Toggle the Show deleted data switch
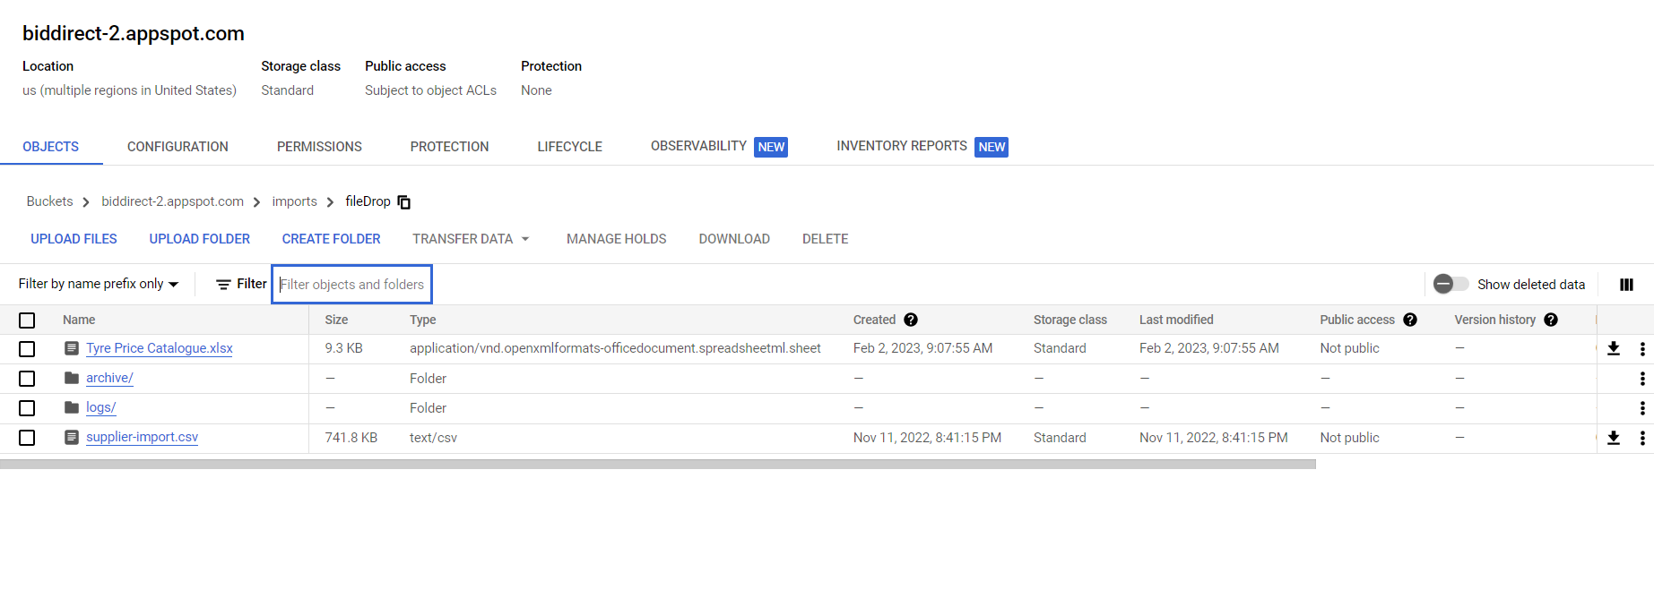This screenshot has width=1654, height=598. 1450,285
